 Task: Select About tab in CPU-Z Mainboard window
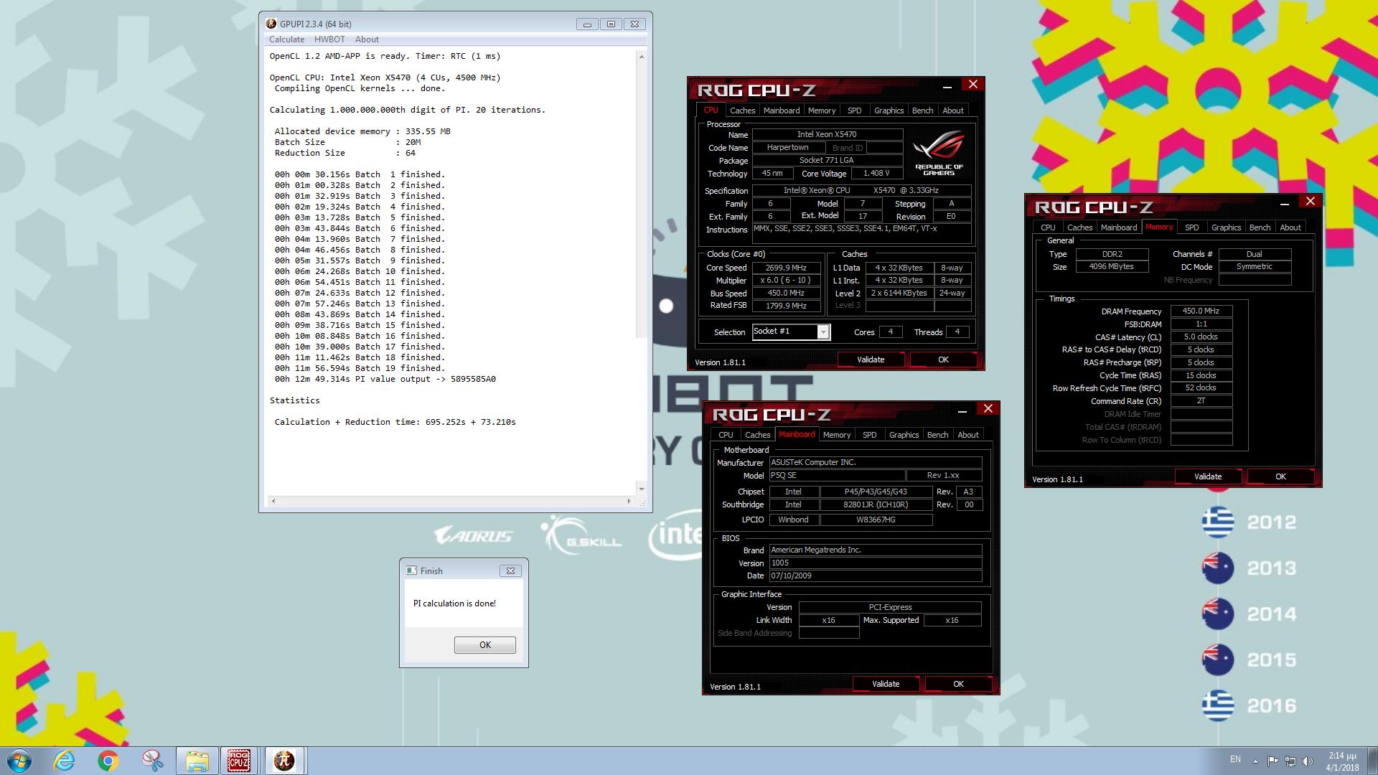point(968,435)
